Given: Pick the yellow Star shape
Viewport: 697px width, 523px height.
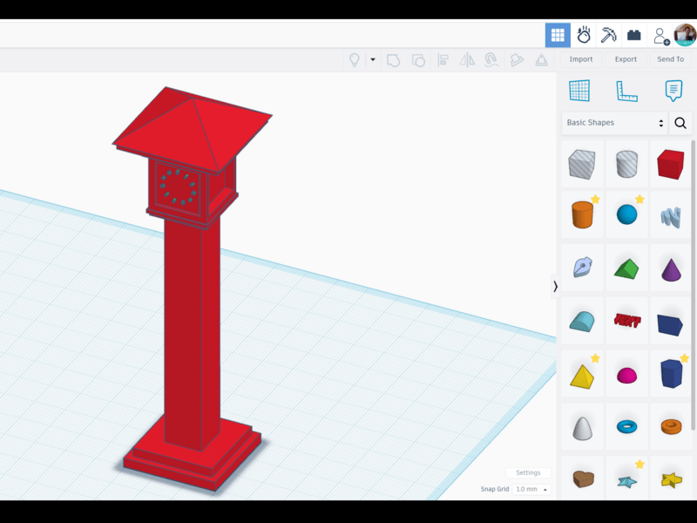Looking at the screenshot, I should tap(670, 480).
